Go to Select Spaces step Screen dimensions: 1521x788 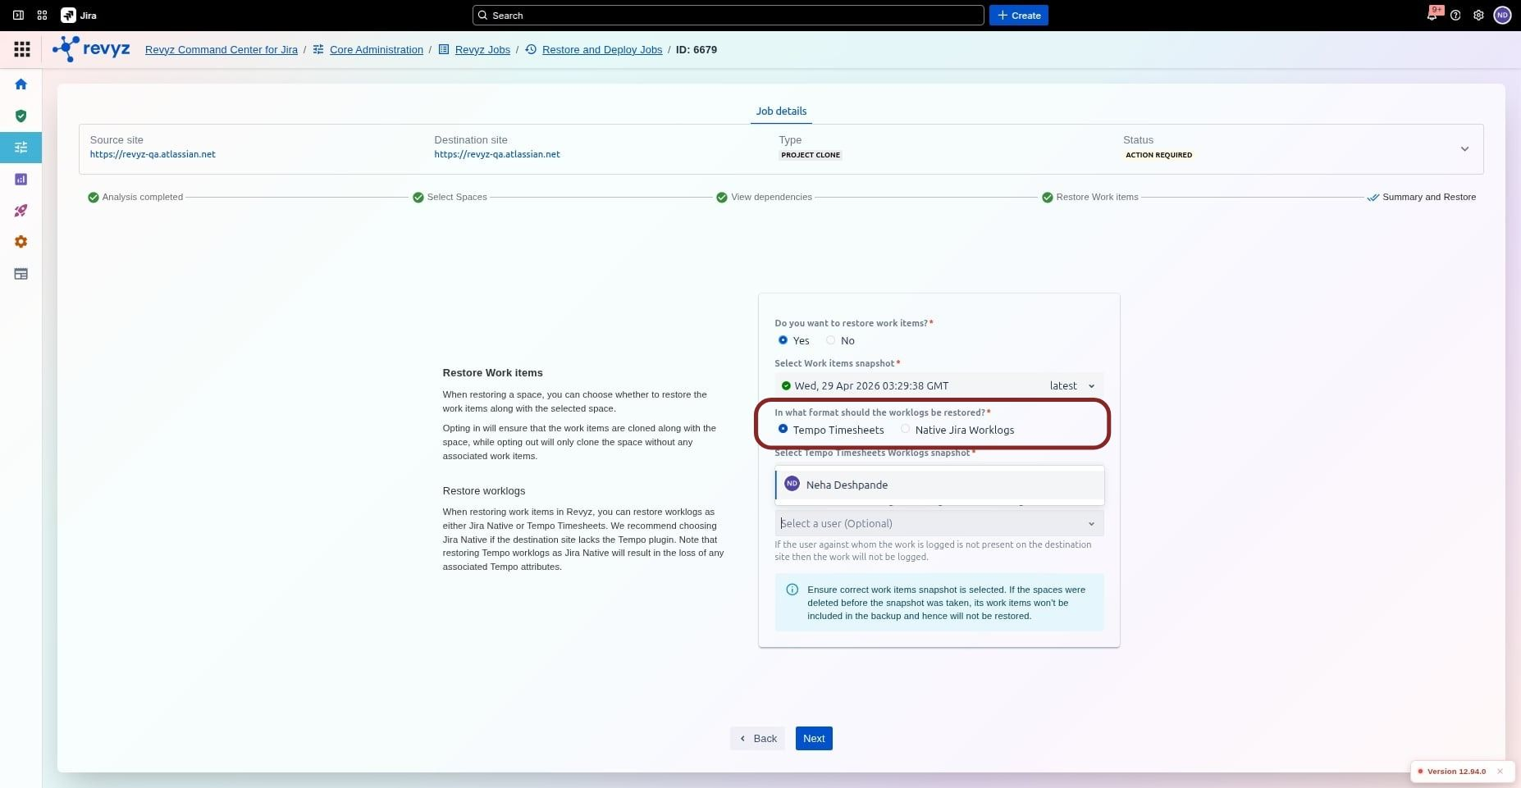[x=450, y=197]
